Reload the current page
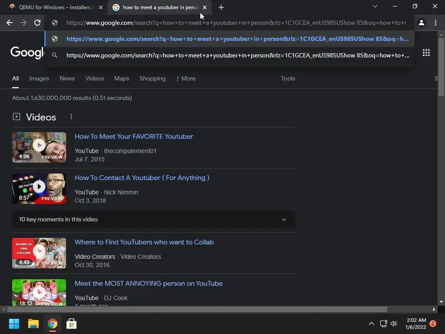This screenshot has height=334, width=445. point(37,23)
